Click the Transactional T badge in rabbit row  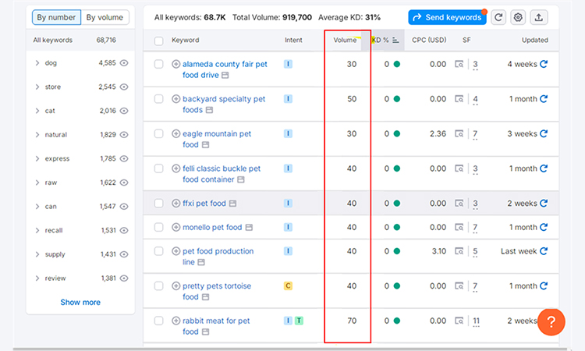click(x=299, y=321)
